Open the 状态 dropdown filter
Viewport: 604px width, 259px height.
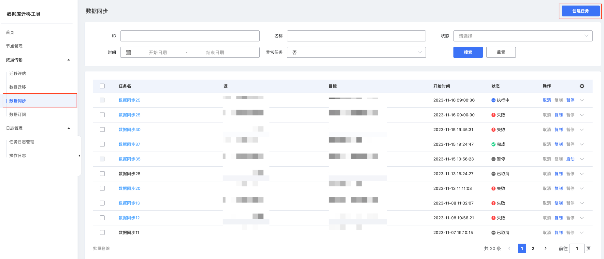(523, 36)
